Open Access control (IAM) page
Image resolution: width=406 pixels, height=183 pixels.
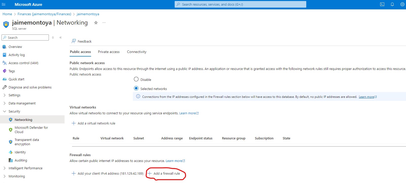tap(23, 63)
